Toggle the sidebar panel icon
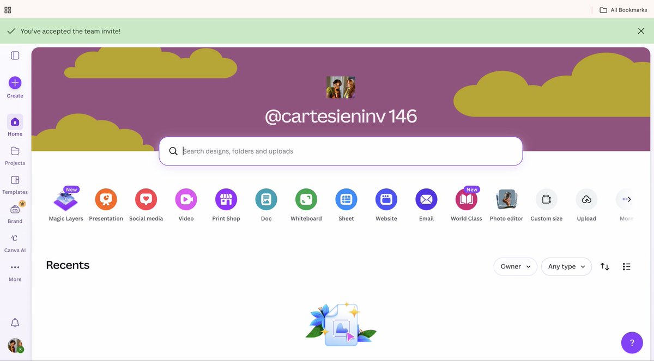 click(15, 56)
